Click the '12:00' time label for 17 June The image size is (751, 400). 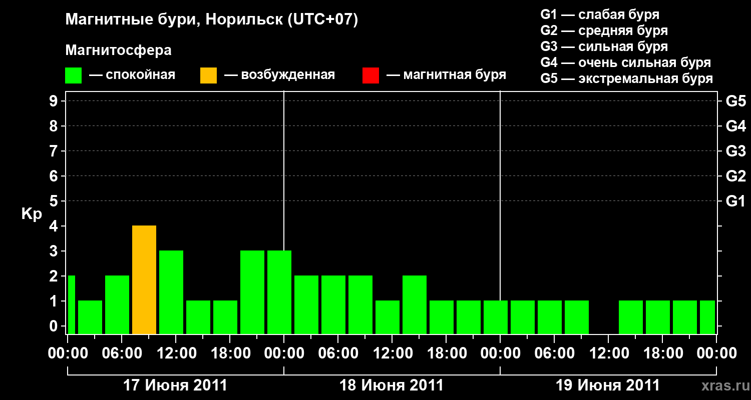tap(176, 353)
